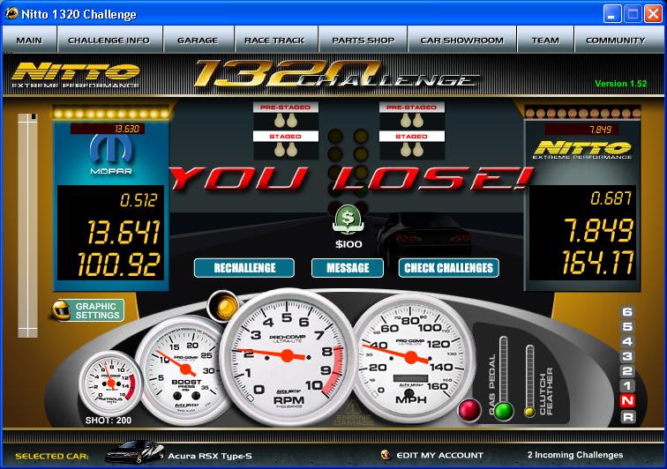The width and height of the screenshot is (667, 469).
Task: Click opponent's 0.687 reaction time
Action: (611, 198)
